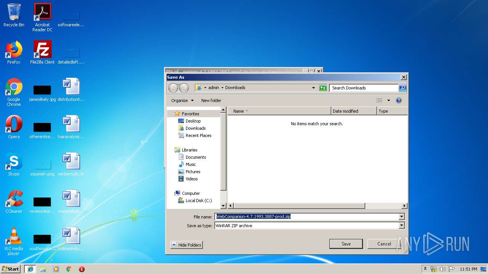Click the Forward navigation arrow in Save As
488x274 pixels.
(x=184, y=88)
